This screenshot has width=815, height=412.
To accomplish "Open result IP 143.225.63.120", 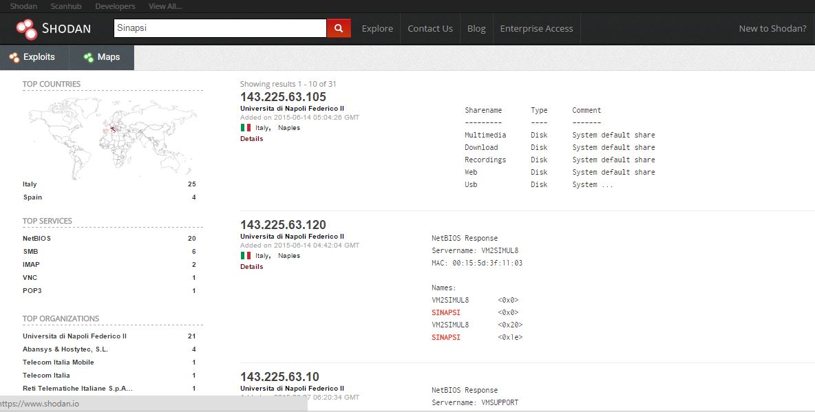I will pos(284,225).
